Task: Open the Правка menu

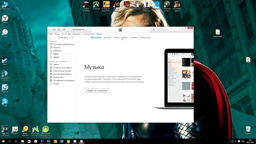Action: (57, 34)
